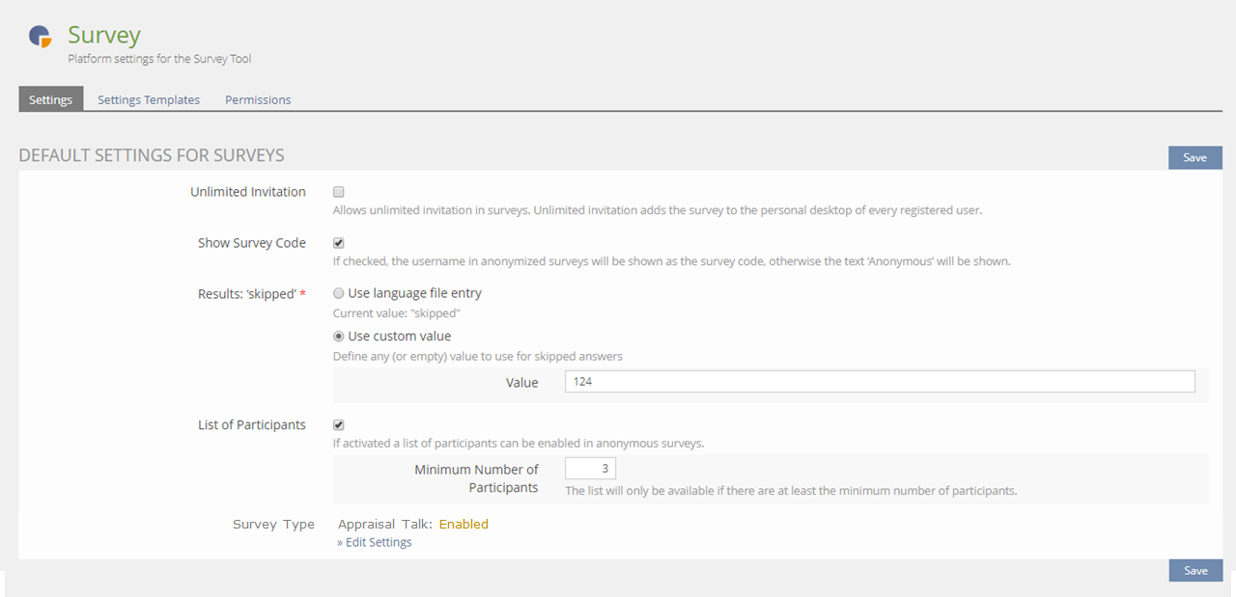This screenshot has height=597, width=1236.
Task: Click the Value field containing 124
Action: (x=879, y=382)
